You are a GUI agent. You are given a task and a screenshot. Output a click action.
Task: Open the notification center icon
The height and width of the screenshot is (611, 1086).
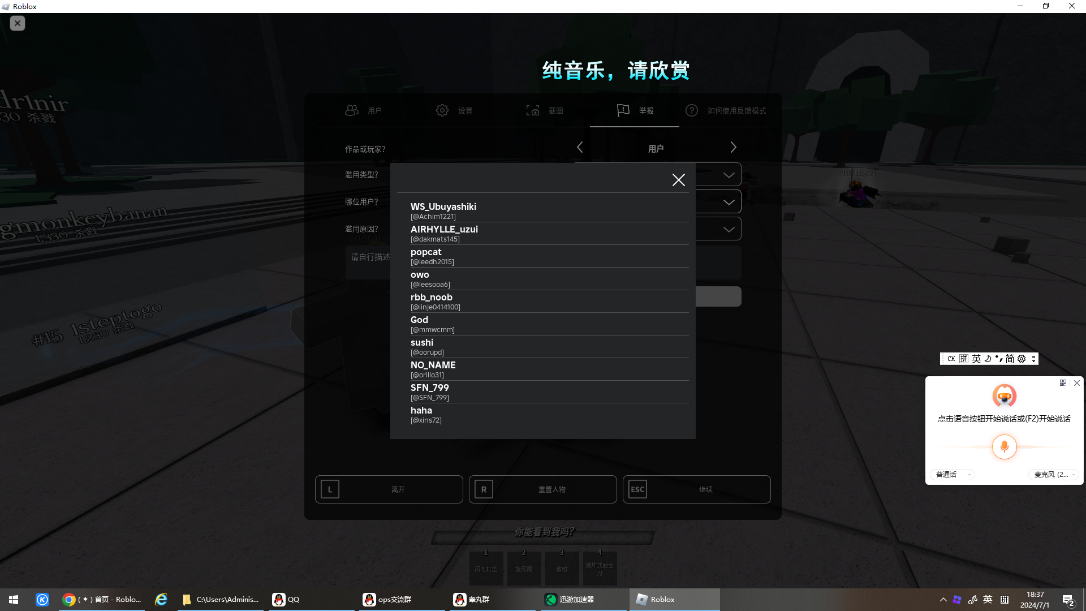(x=1068, y=600)
